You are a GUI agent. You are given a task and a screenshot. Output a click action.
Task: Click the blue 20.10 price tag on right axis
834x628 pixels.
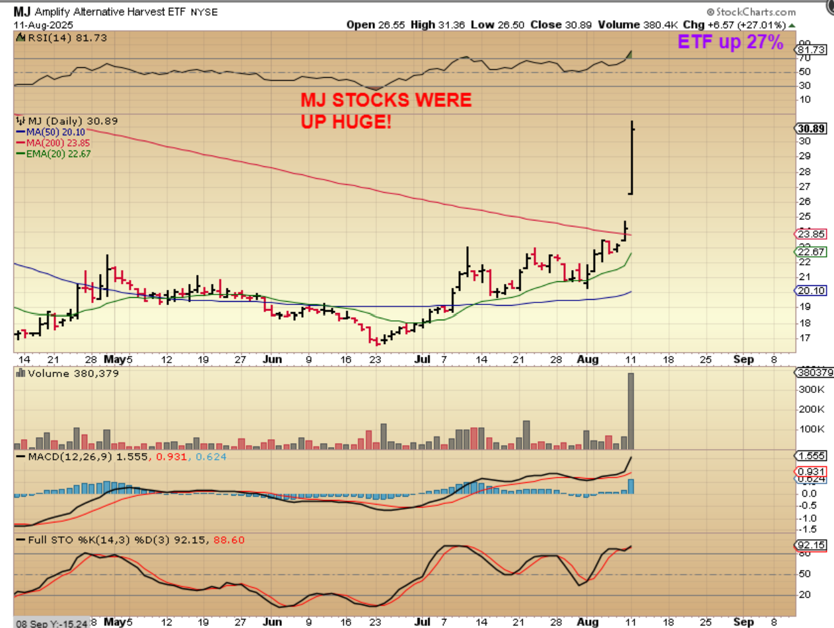810,291
